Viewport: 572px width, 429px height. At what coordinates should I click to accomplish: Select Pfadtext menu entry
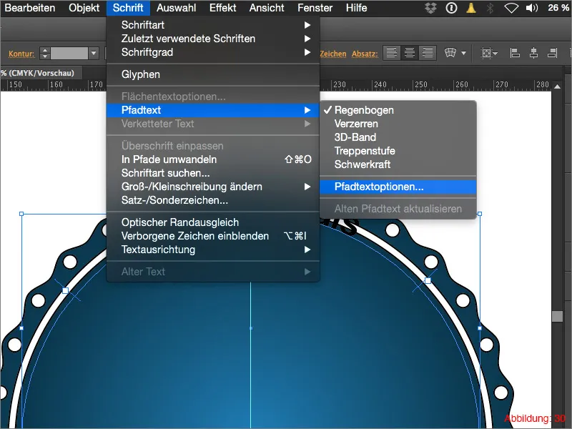click(213, 110)
